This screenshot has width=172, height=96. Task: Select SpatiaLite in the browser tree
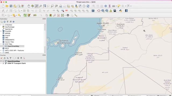tap(9, 29)
